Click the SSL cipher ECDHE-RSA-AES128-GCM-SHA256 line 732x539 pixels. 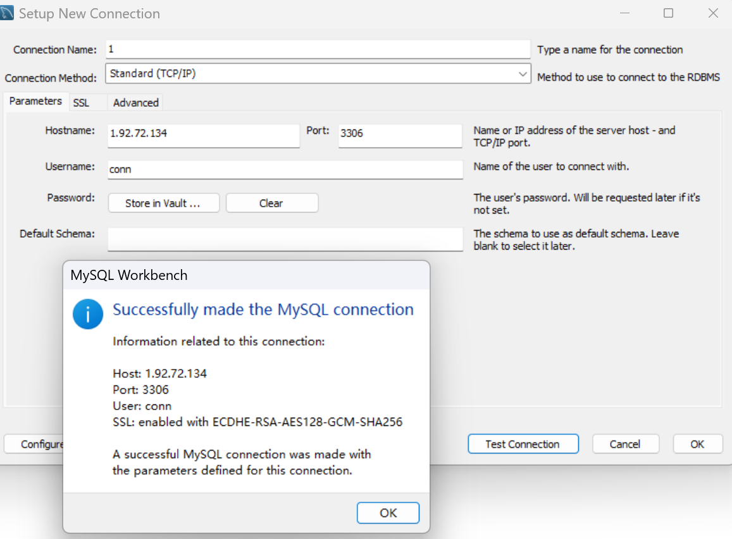pos(257,422)
